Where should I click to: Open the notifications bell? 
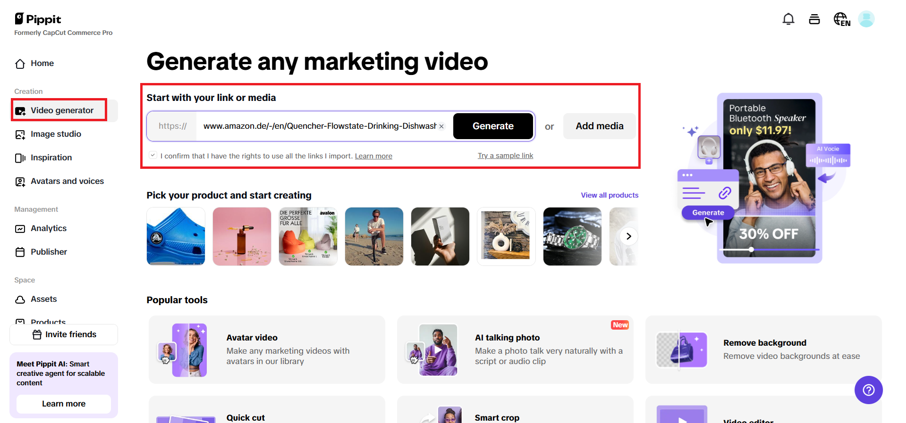click(788, 19)
